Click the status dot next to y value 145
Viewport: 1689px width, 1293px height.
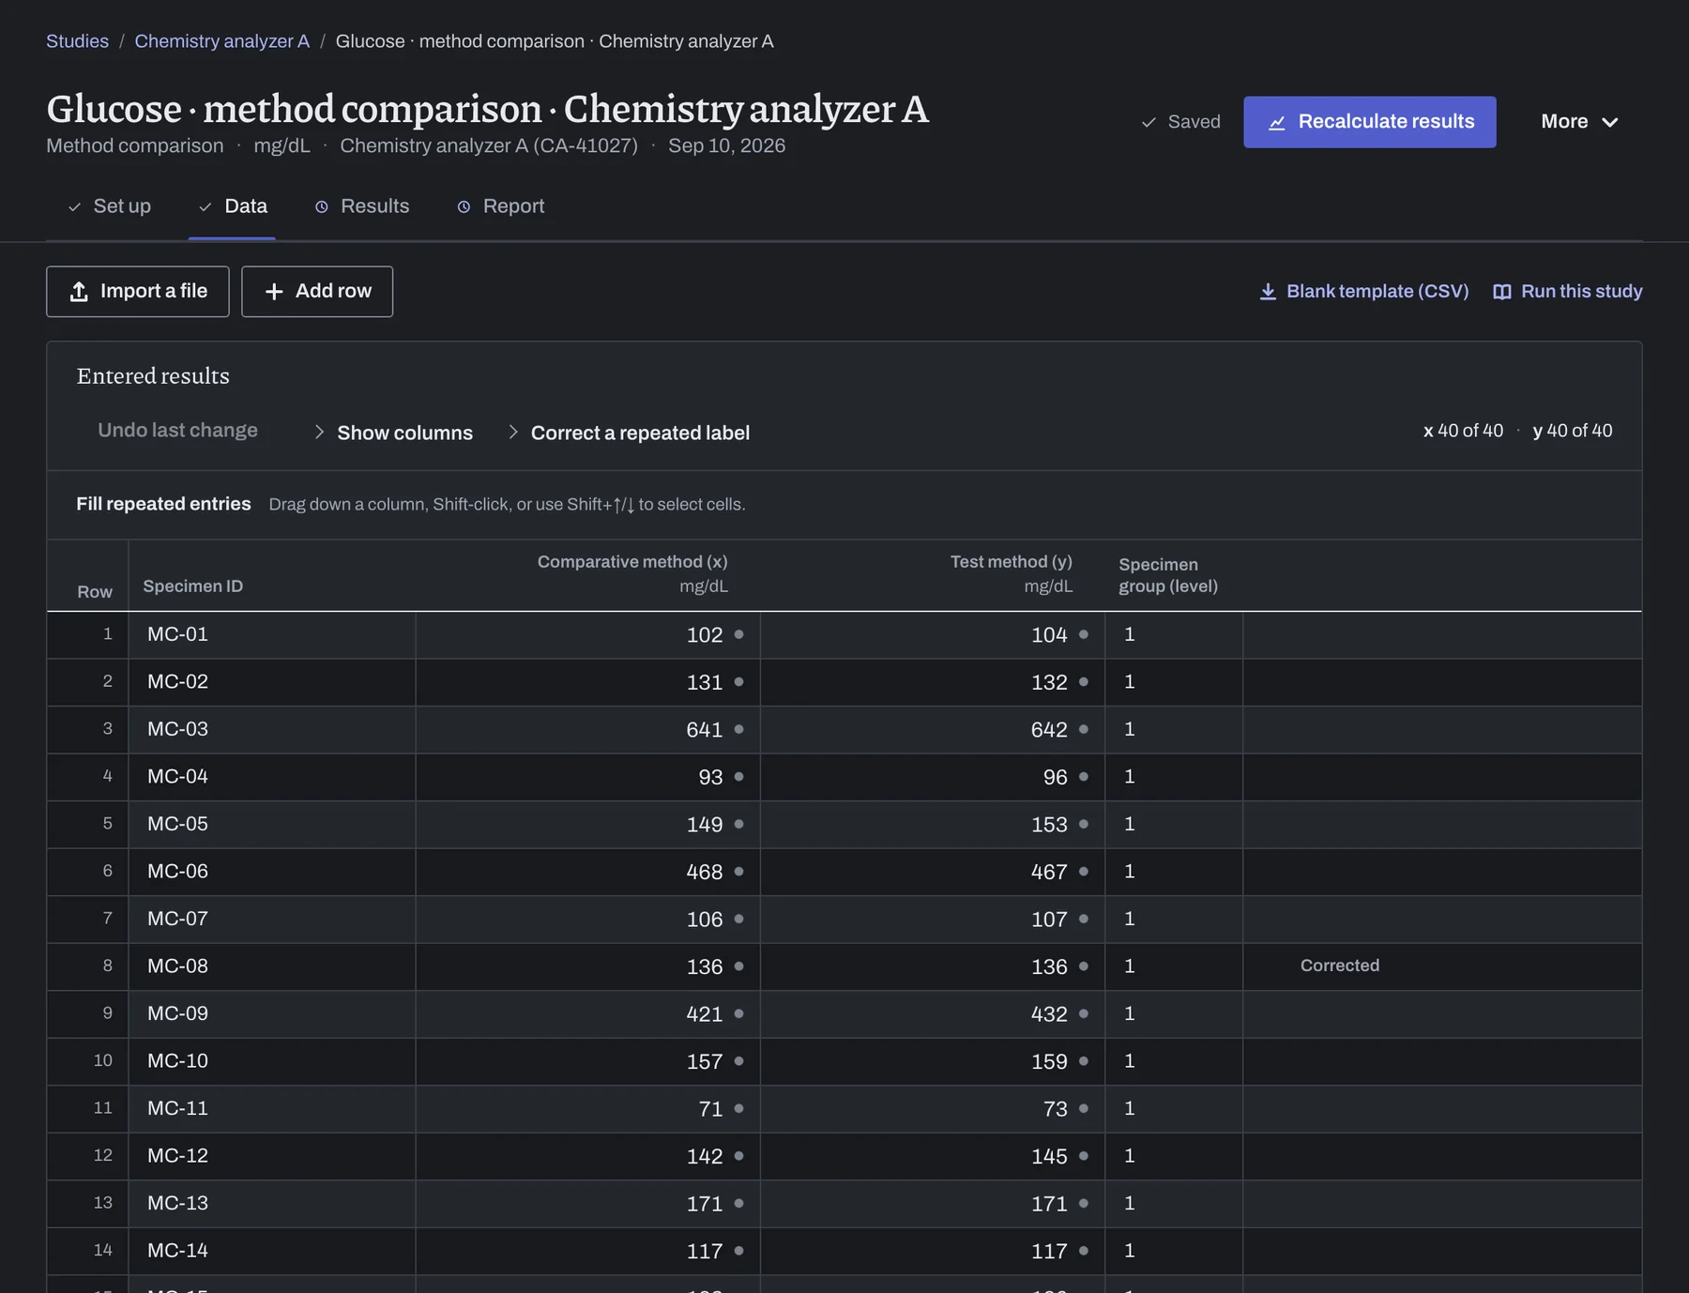click(x=1084, y=1156)
